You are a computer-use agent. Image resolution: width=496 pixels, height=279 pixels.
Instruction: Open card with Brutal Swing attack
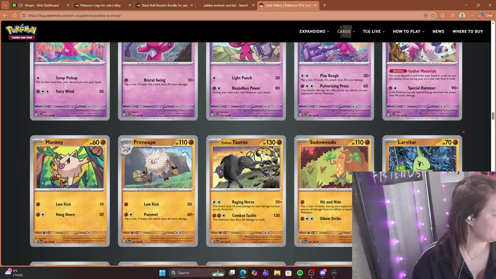coord(158,81)
